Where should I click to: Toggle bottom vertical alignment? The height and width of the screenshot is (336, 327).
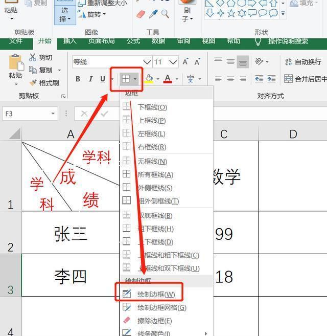click(243, 62)
